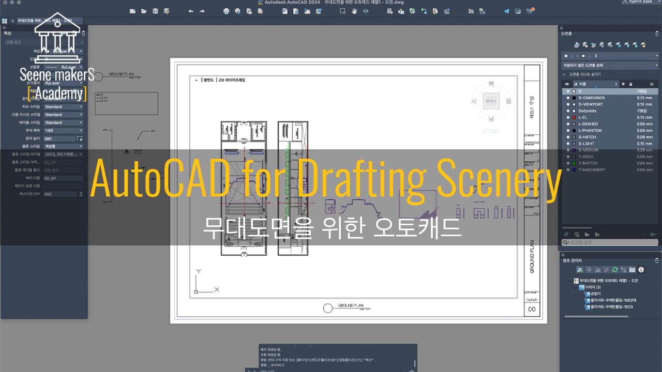Hide the S-HATCH layer
This screenshot has height=372, width=662.
coord(568,137)
